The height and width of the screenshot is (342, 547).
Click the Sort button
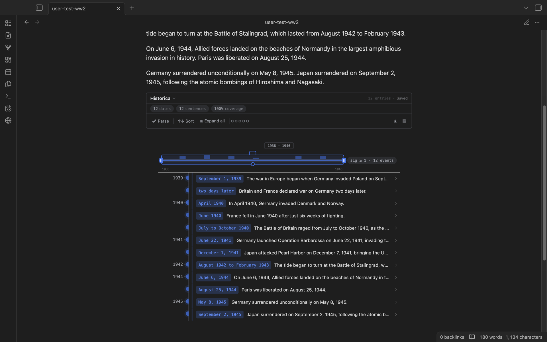(x=186, y=121)
